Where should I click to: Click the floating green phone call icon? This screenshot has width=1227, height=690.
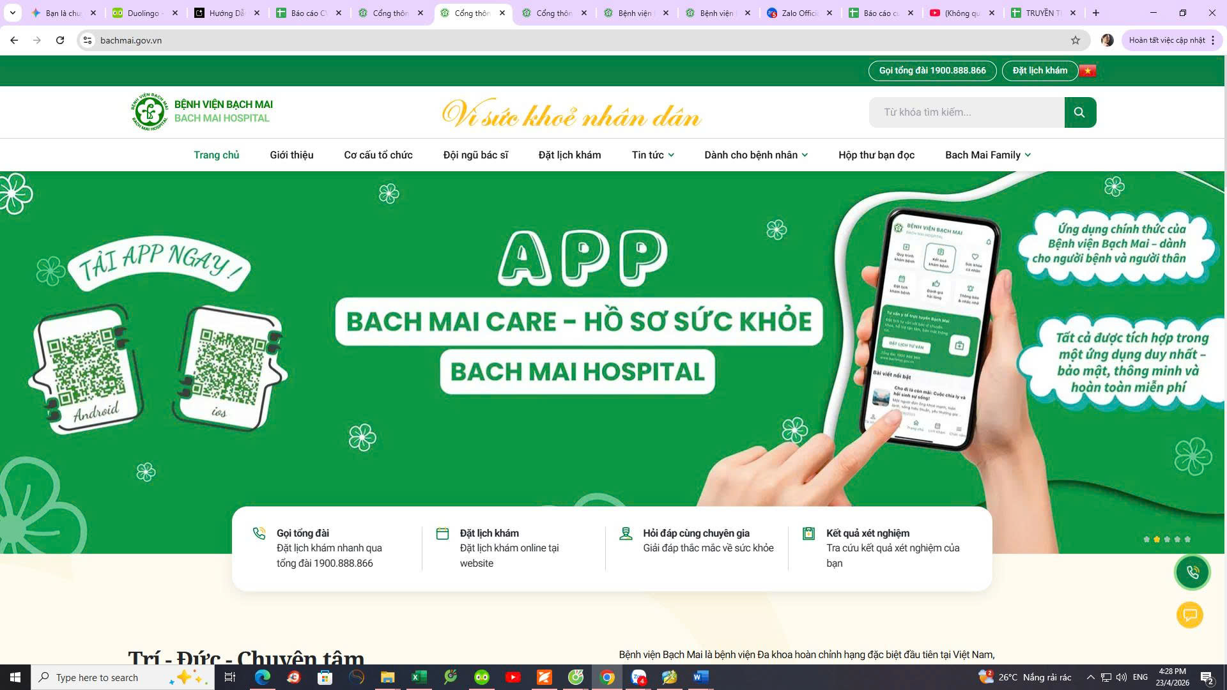point(1192,572)
